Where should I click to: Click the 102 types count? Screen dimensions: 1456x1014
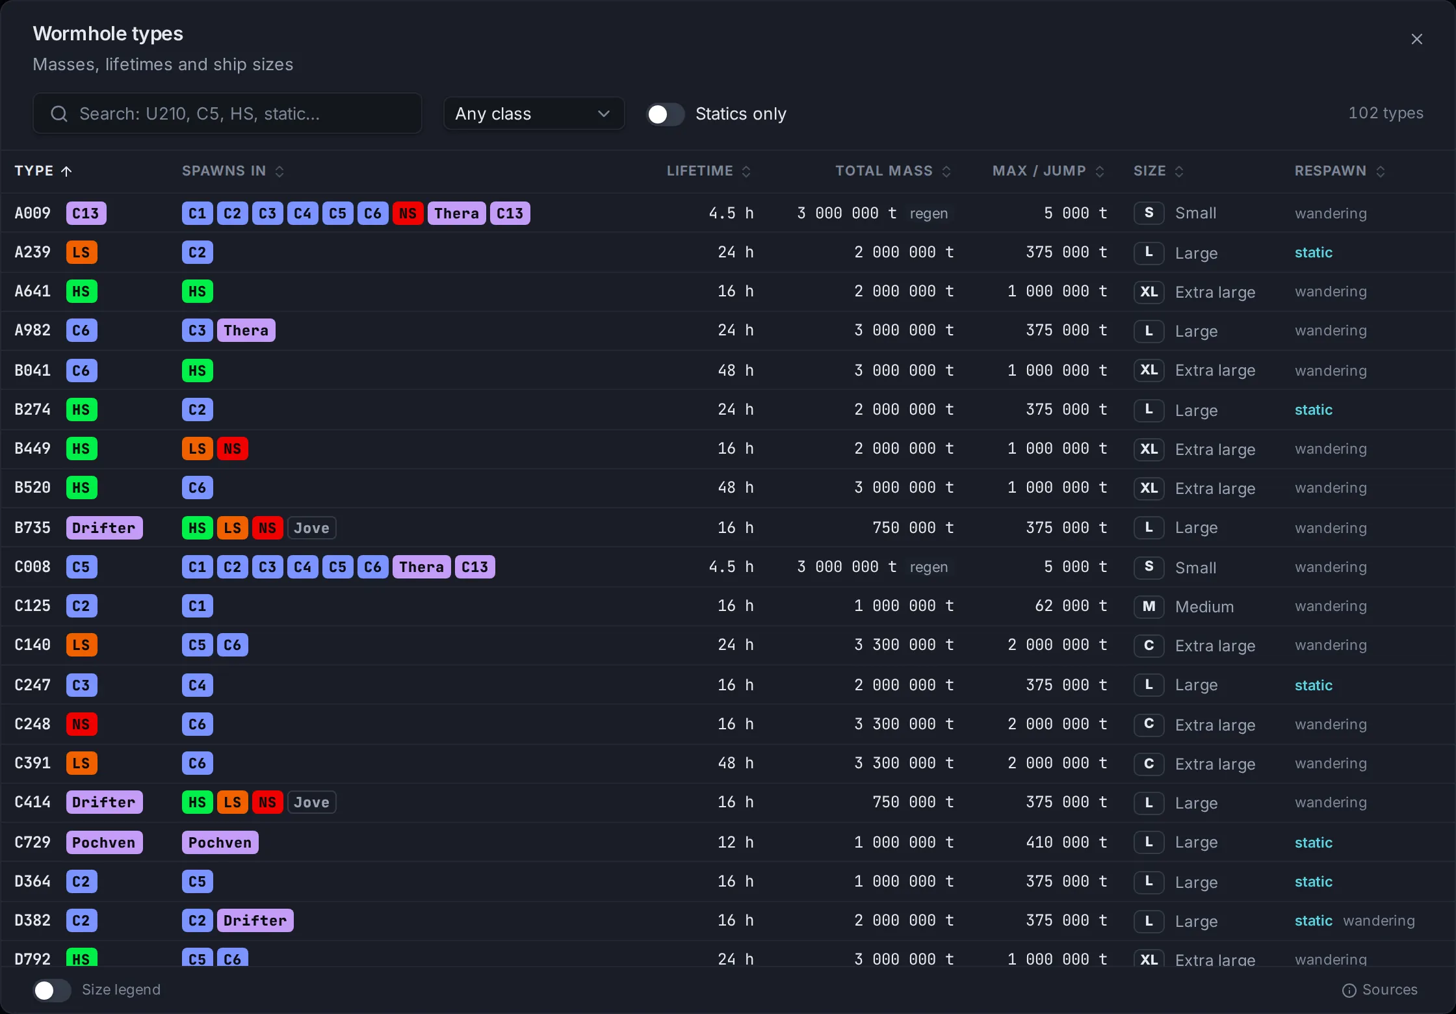(1385, 113)
